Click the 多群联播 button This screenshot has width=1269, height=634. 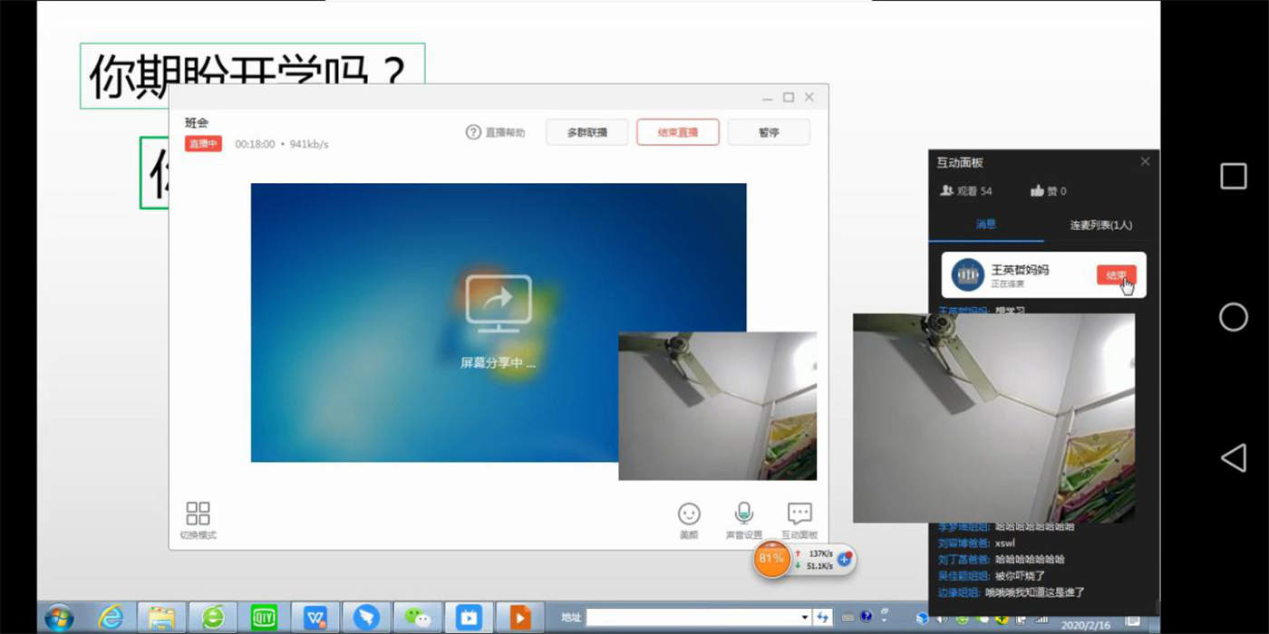[586, 132]
